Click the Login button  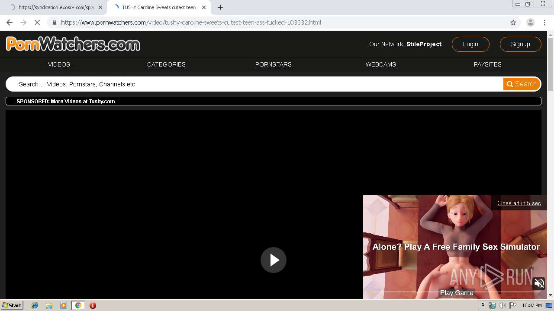pyautogui.click(x=470, y=44)
